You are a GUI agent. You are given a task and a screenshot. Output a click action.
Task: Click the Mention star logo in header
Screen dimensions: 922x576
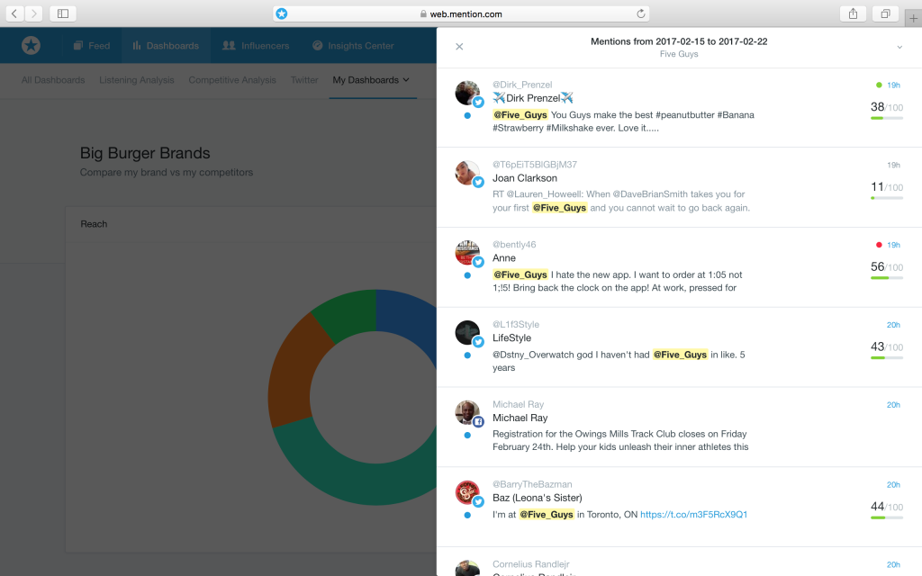32,45
